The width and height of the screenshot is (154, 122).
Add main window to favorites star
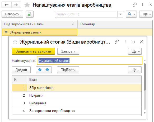[27, 5]
